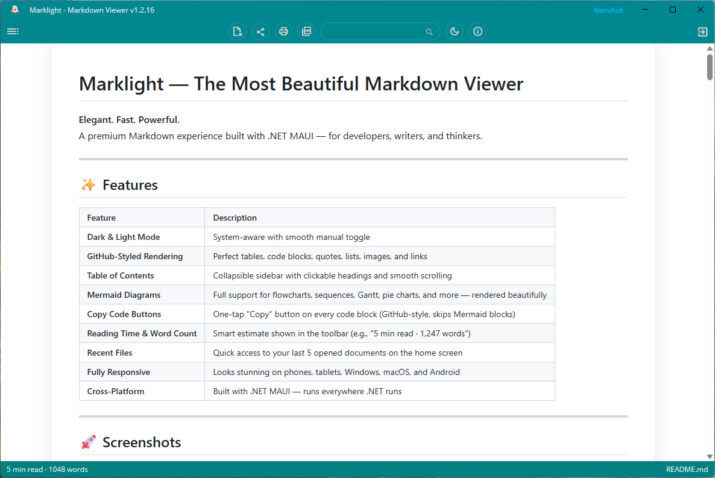
Task: Select the 'Copy Code Buttons' cell
Action: pyautogui.click(x=142, y=314)
